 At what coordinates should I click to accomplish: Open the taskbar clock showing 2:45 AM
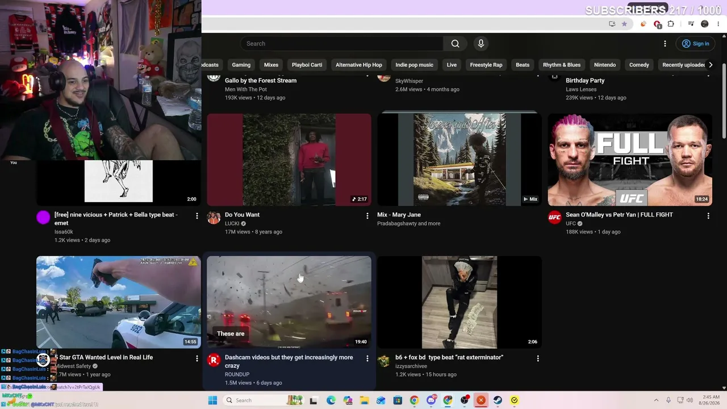coord(711,400)
